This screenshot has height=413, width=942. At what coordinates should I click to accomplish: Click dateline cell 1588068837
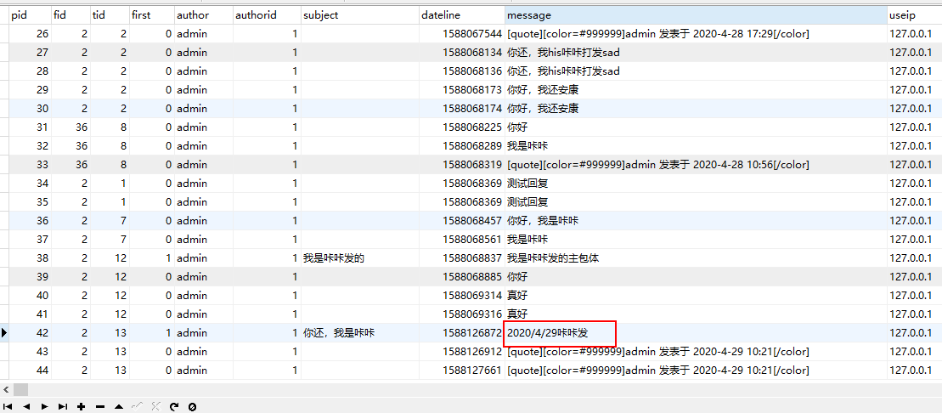[462, 257]
